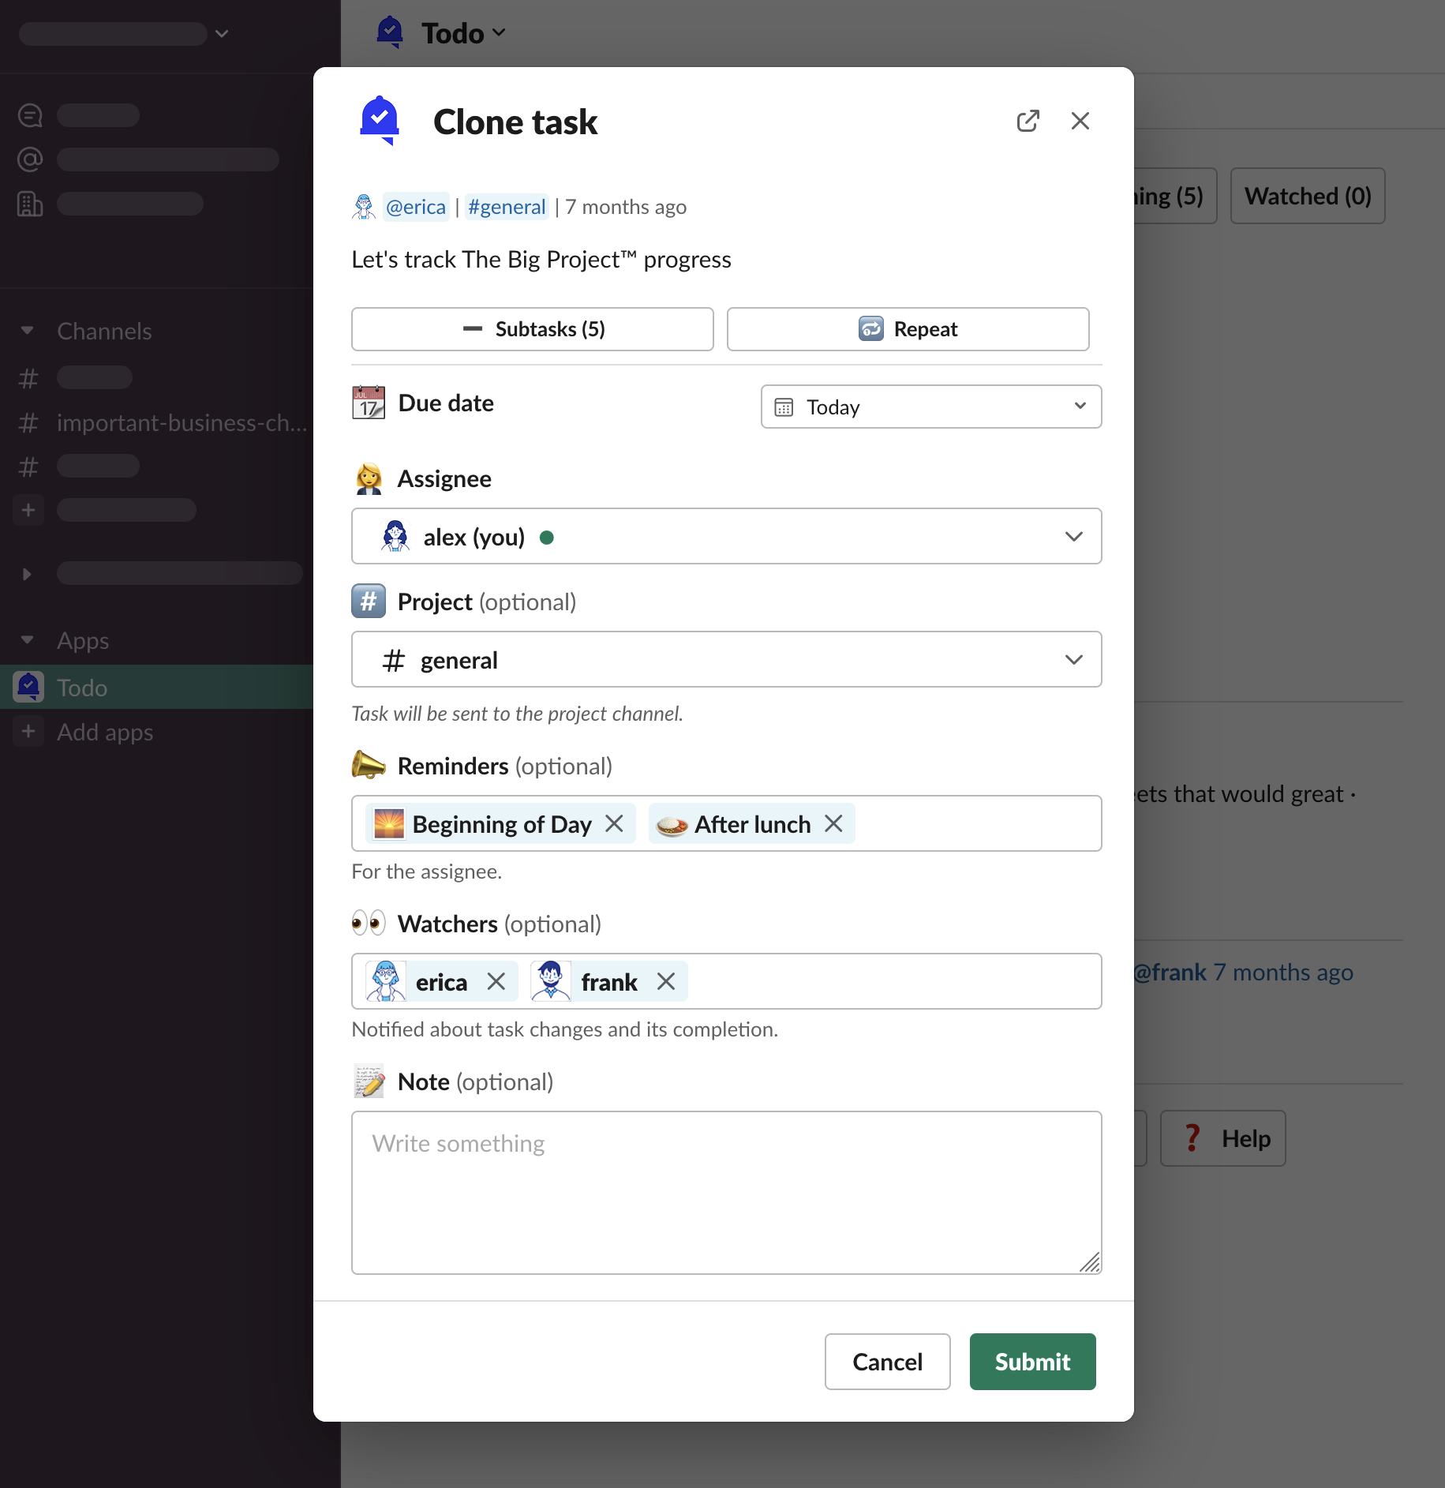Open the Project dropdown set to general

pyautogui.click(x=725, y=660)
